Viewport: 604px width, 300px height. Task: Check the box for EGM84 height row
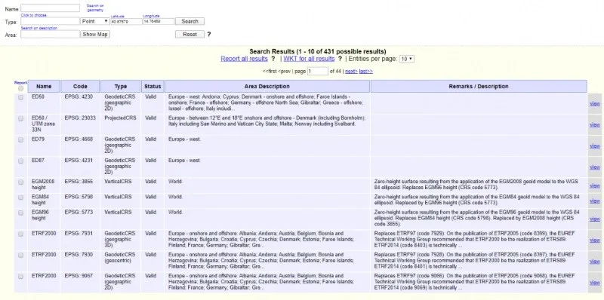[x=21, y=197]
